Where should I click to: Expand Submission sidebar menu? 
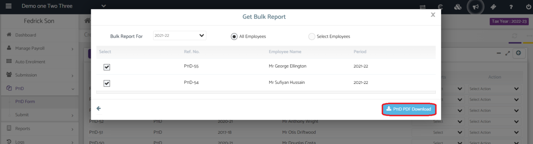pyautogui.click(x=39, y=75)
